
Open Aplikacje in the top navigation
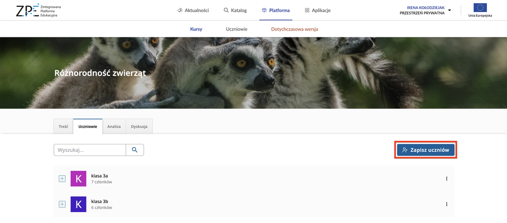pyautogui.click(x=317, y=10)
